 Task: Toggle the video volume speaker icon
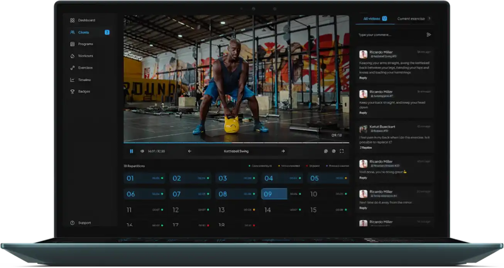pos(142,152)
